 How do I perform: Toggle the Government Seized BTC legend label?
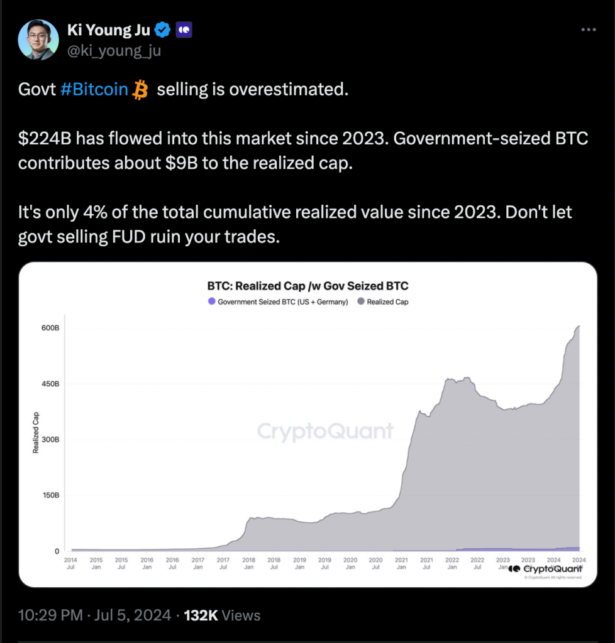pyautogui.click(x=282, y=302)
